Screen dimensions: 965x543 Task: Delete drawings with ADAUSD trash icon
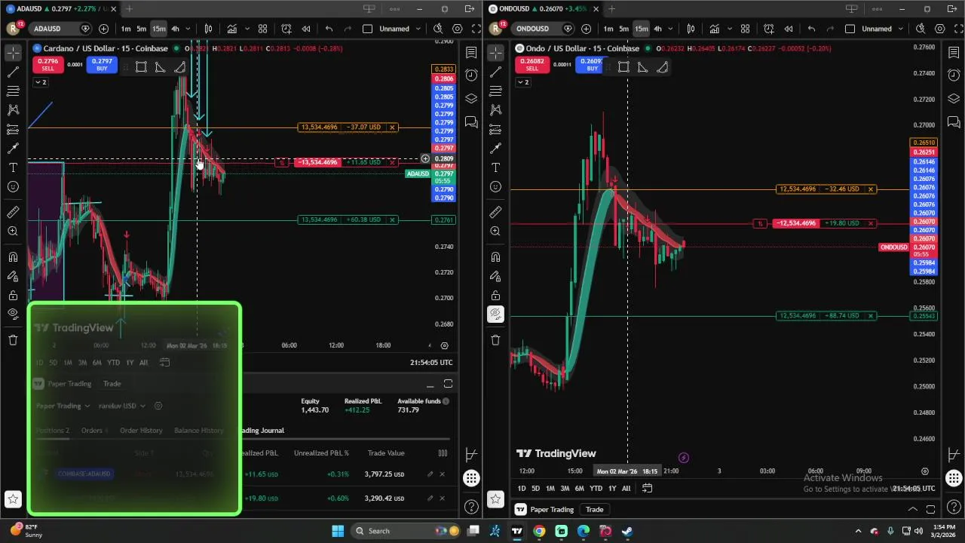click(x=13, y=340)
